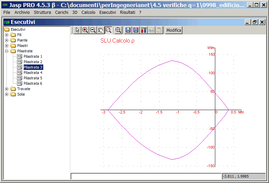
Task: Open the question mark help menu
Action: click(x=140, y=12)
